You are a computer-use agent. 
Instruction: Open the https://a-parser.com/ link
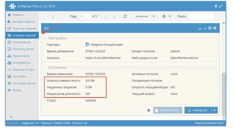click(209, 123)
